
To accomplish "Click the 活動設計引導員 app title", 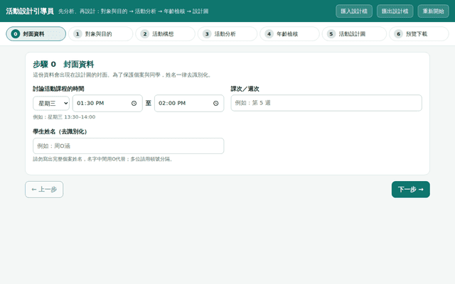I will (30, 11).
